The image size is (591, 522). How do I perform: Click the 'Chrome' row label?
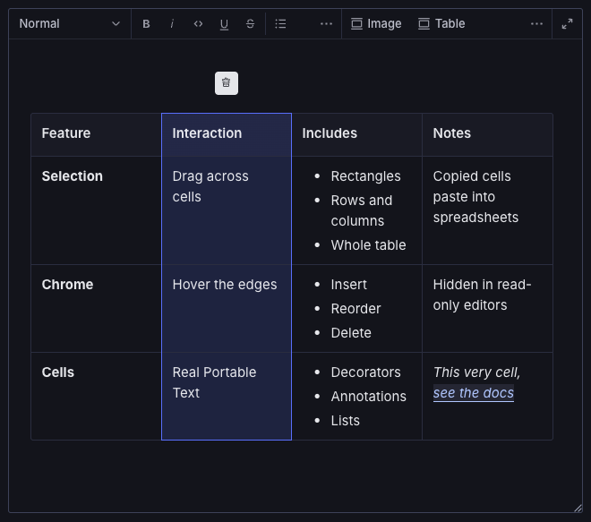pyautogui.click(x=67, y=285)
